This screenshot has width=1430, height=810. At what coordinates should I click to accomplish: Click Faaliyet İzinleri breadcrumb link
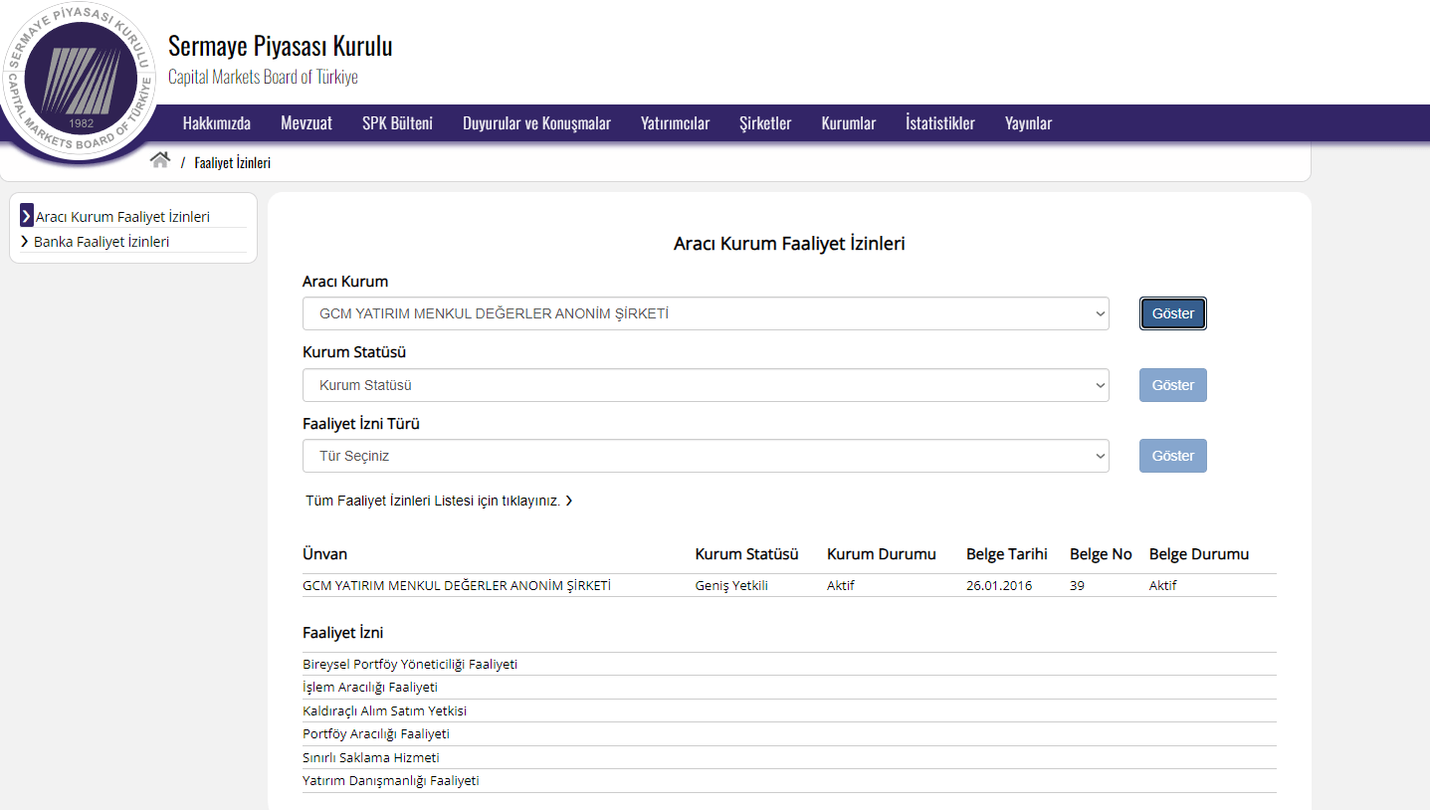(232, 163)
